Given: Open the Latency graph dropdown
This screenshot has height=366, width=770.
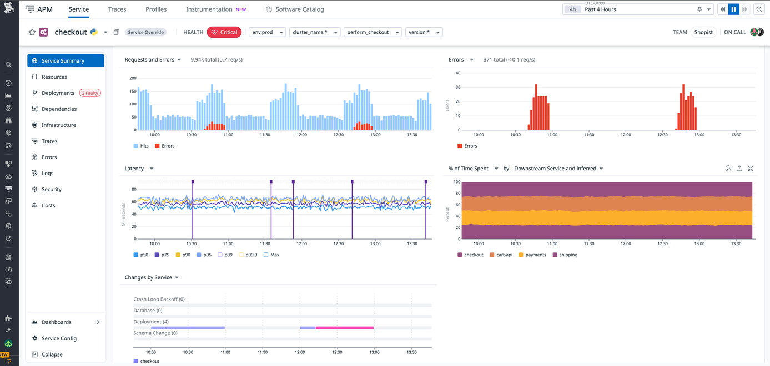Looking at the screenshot, I should (x=152, y=169).
